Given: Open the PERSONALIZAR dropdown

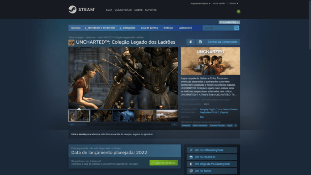Looking at the screenshot, I should (229, 22).
